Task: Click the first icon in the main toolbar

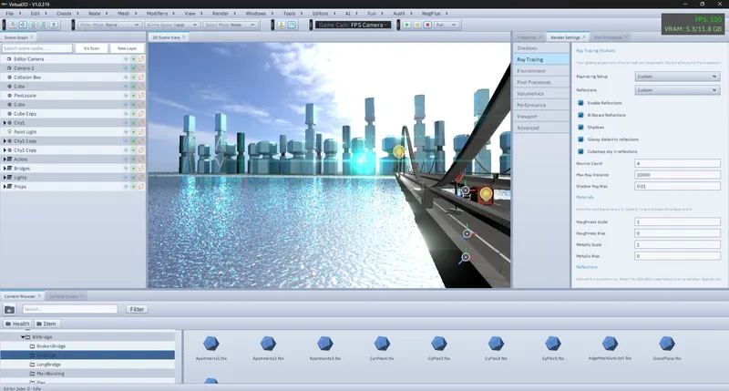Action: coord(13,25)
